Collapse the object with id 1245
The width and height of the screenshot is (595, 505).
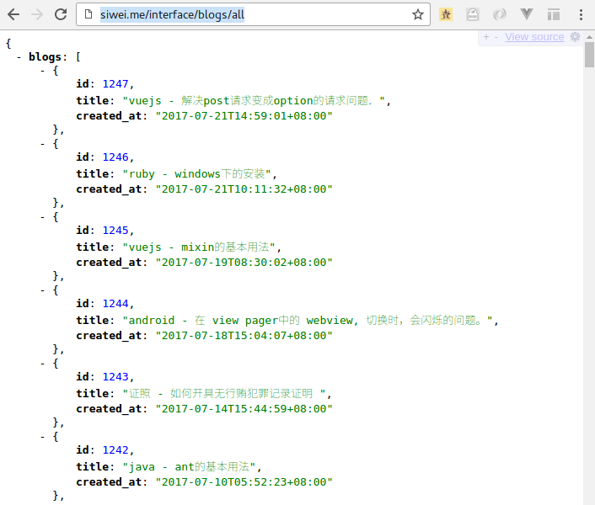tap(44, 217)
